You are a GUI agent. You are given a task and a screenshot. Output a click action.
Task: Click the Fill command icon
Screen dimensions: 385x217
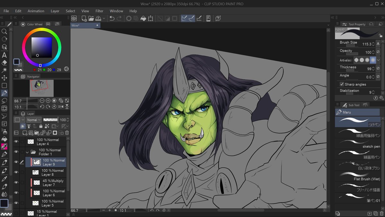pyautogui.click(x=143, y=18)
